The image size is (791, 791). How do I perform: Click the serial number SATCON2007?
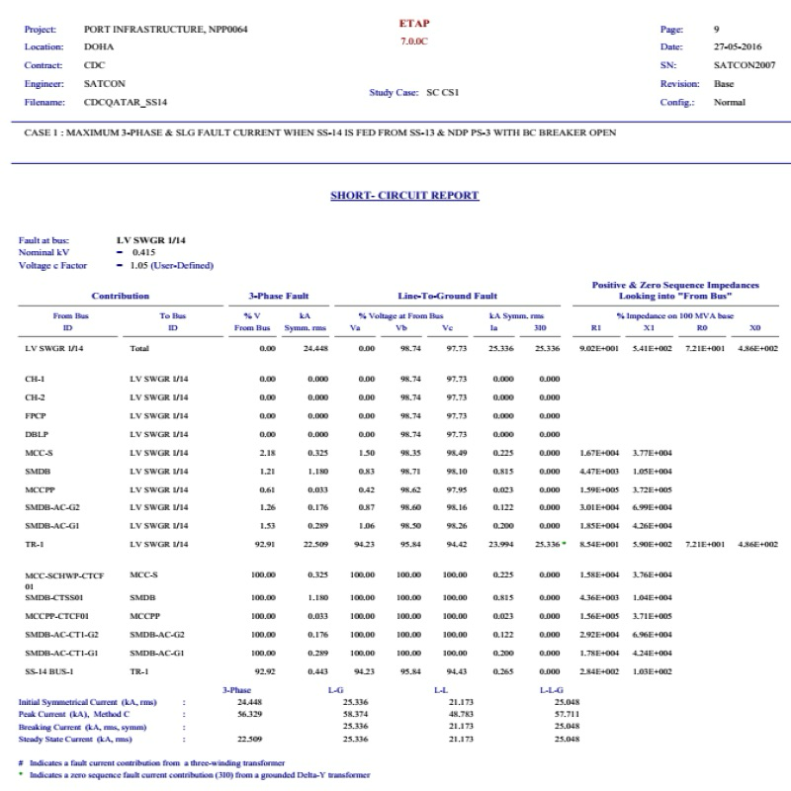[744, 65]
